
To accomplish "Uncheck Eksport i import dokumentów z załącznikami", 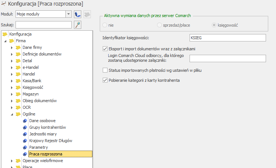I will (105, 48).
